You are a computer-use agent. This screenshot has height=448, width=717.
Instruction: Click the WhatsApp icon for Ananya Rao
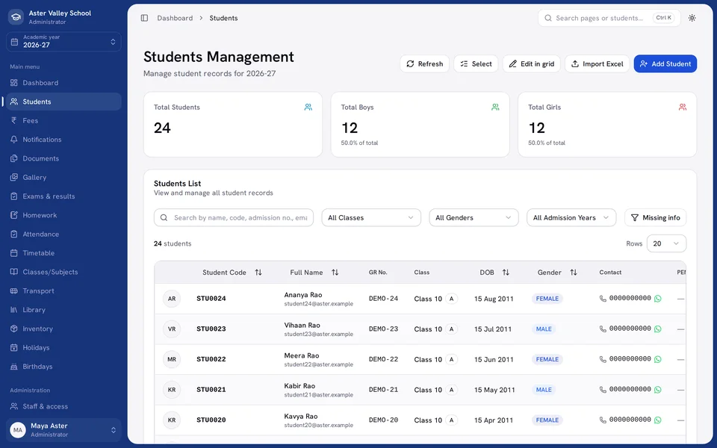[657, 299]
